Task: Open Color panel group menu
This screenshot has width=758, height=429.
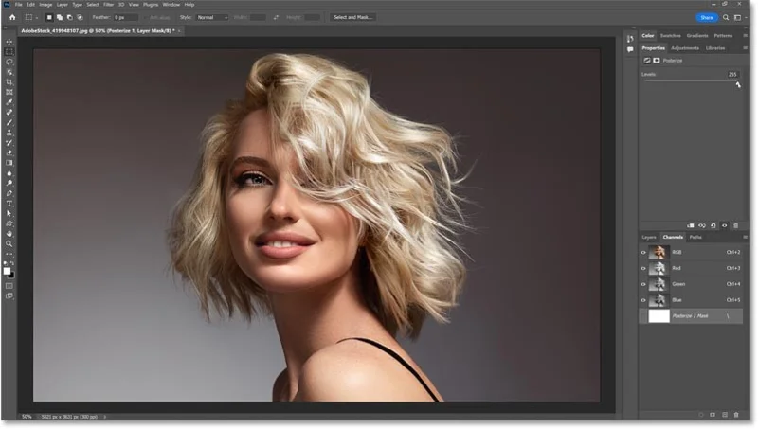Action: click(x=745, y=36)
